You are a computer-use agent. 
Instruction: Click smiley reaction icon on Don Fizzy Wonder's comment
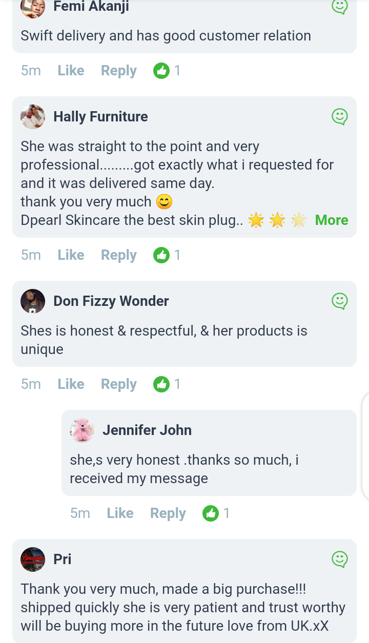(x=340, y=301)
